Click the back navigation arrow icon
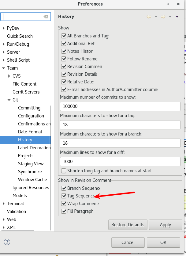Screen dimensions: 186x256 pos(149,17)
